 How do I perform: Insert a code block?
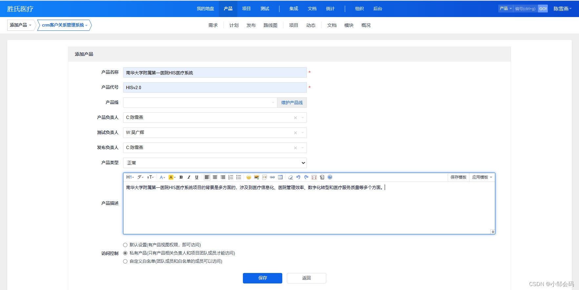(265, 177)
